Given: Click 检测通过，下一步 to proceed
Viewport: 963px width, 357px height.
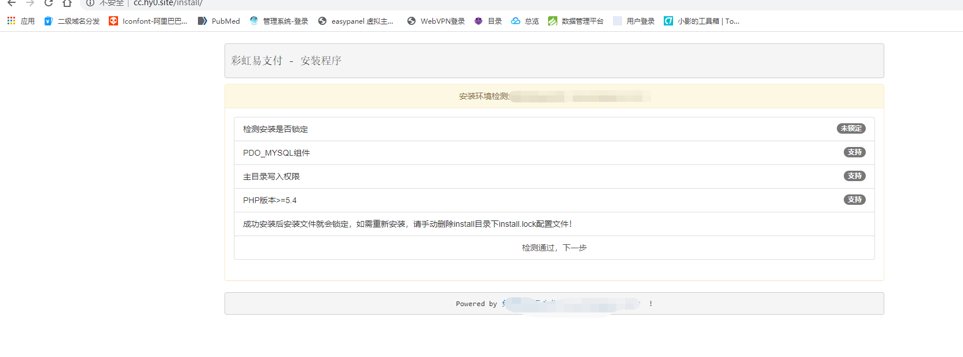Looking at the screenshot, I should click(x=554, y=248).
